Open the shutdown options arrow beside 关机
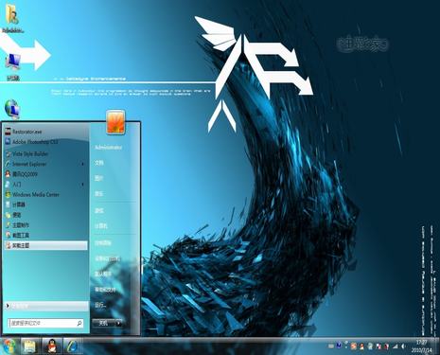The image size is (440, 355). (118, 323)
